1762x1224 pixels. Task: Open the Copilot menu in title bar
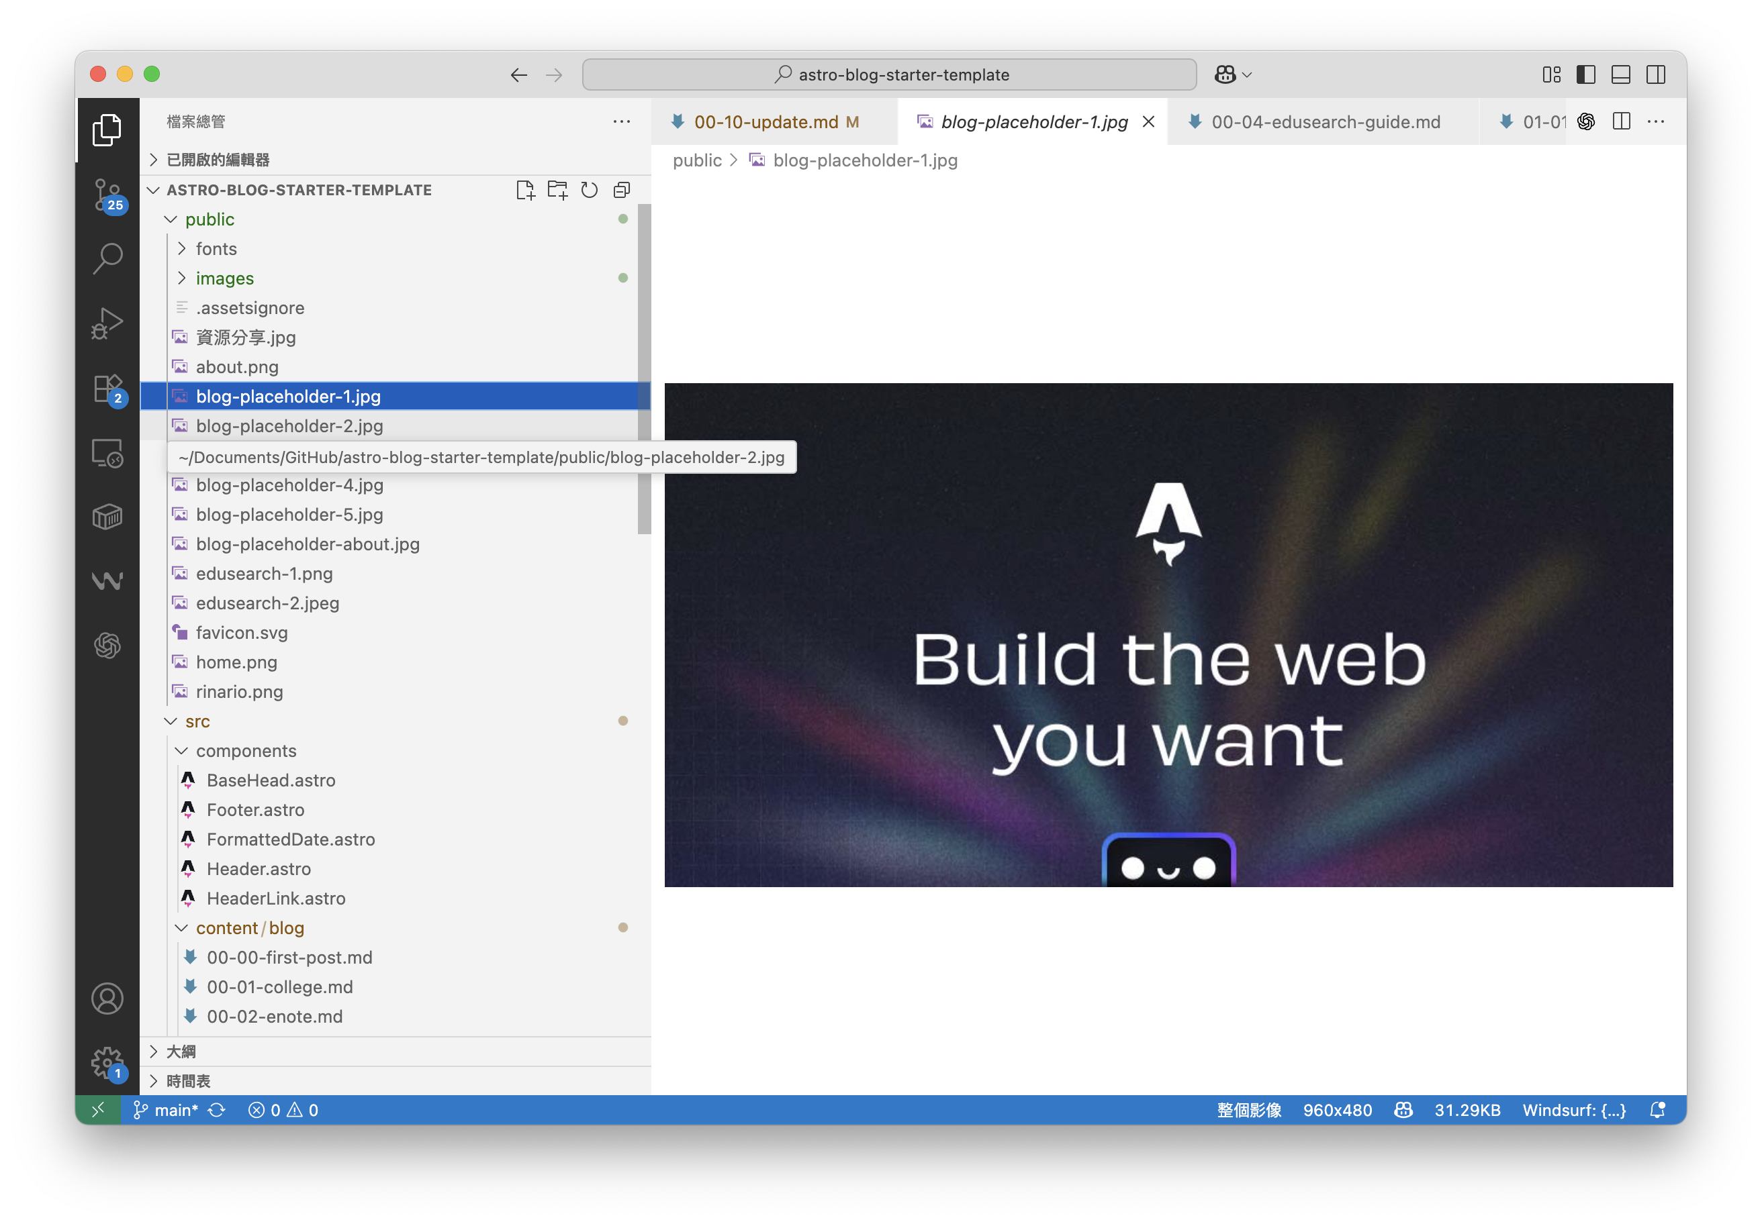click(x=1234, y=74)
